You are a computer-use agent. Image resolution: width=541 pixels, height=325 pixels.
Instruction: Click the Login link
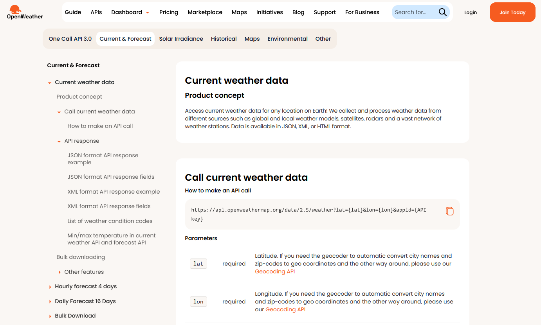[470, 13]
